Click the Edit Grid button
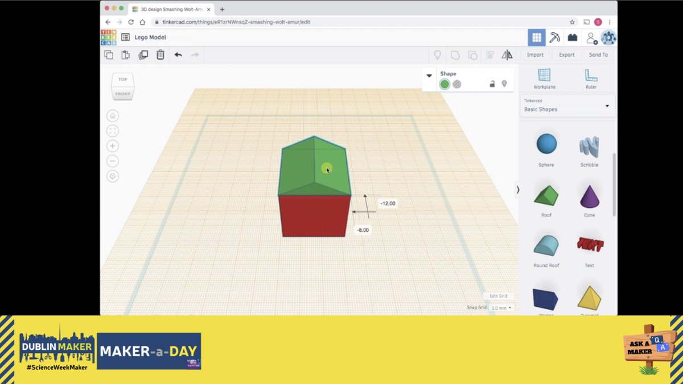 pos(499,296)
